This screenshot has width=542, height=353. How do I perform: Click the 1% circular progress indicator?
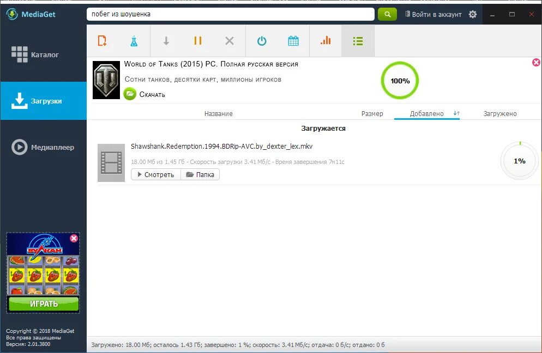click(519, 161)
